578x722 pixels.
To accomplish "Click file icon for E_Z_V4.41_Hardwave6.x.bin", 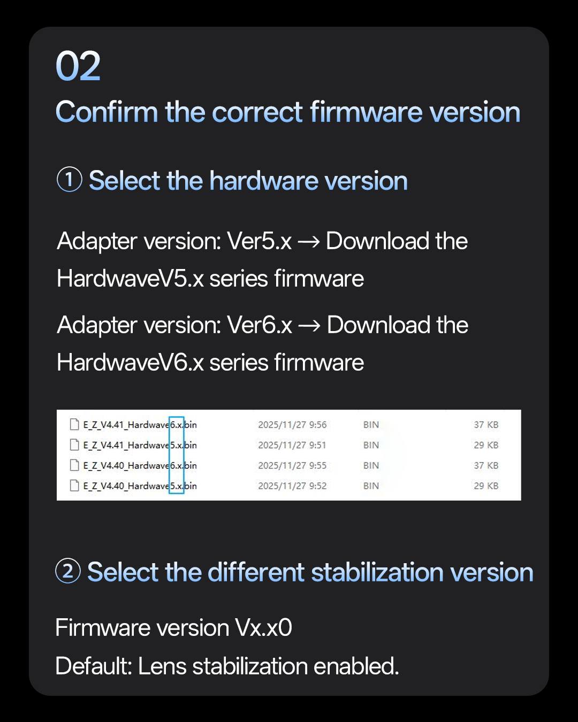I will pos(74,425).
